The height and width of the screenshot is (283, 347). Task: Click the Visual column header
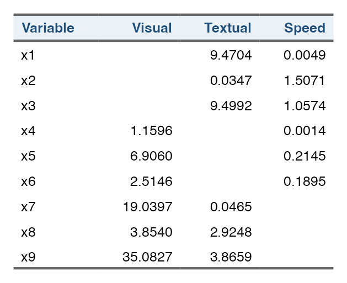tap(152, 28)
